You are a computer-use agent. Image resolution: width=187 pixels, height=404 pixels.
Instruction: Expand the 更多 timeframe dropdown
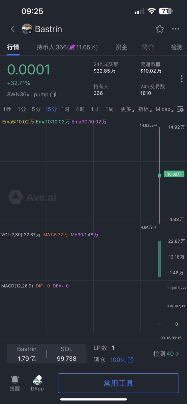(127, 109)
